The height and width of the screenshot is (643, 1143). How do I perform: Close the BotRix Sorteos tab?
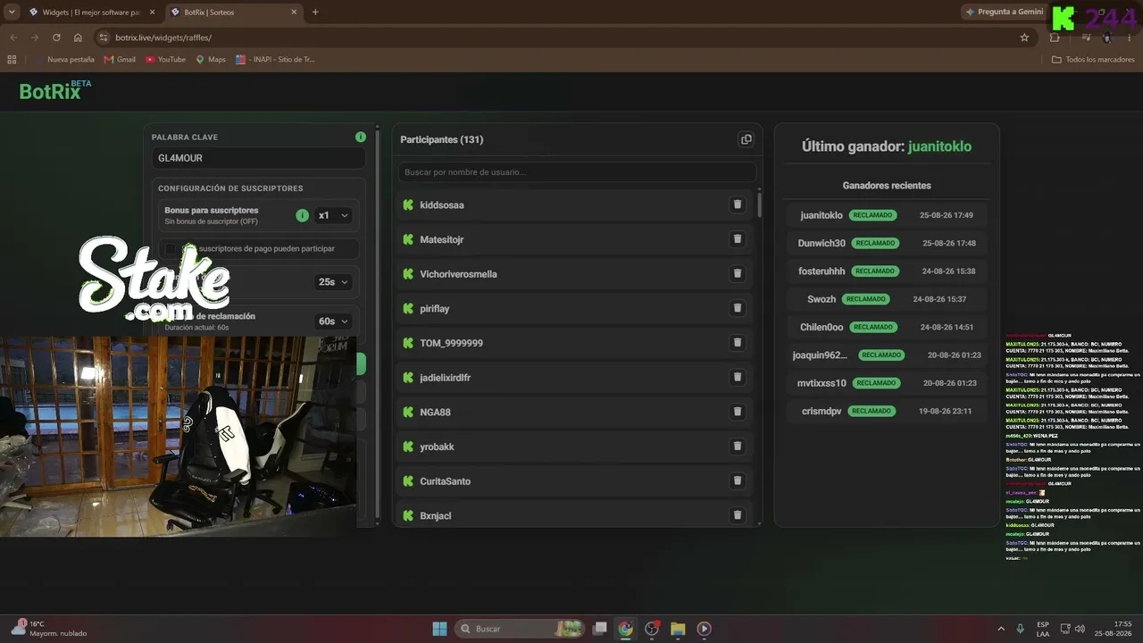coord(296,13)
